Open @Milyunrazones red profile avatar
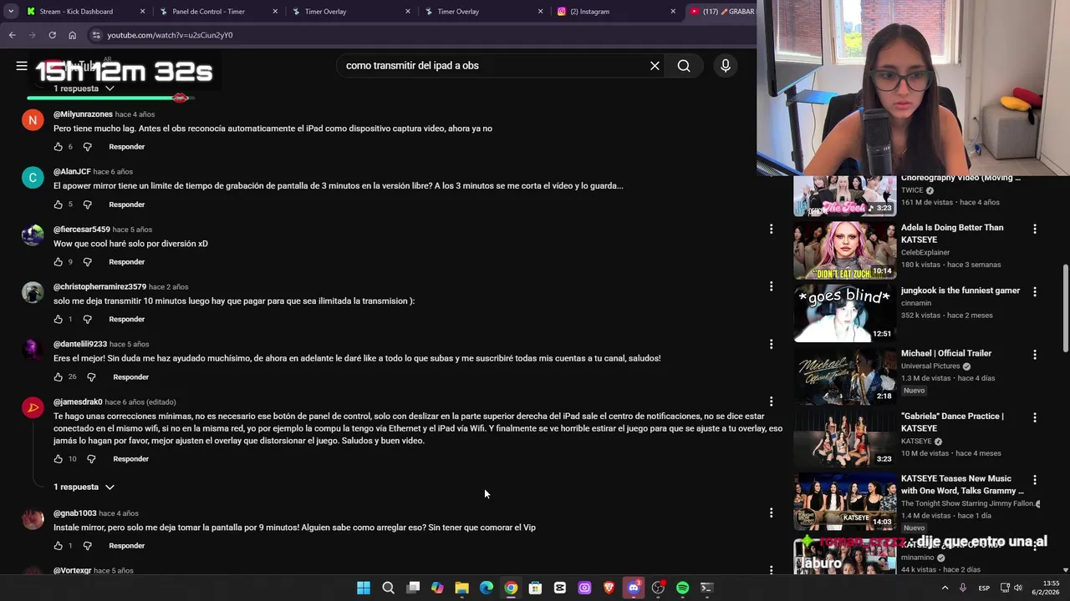The height and width of the screenshot is (601, 1070). click(33, 119)
